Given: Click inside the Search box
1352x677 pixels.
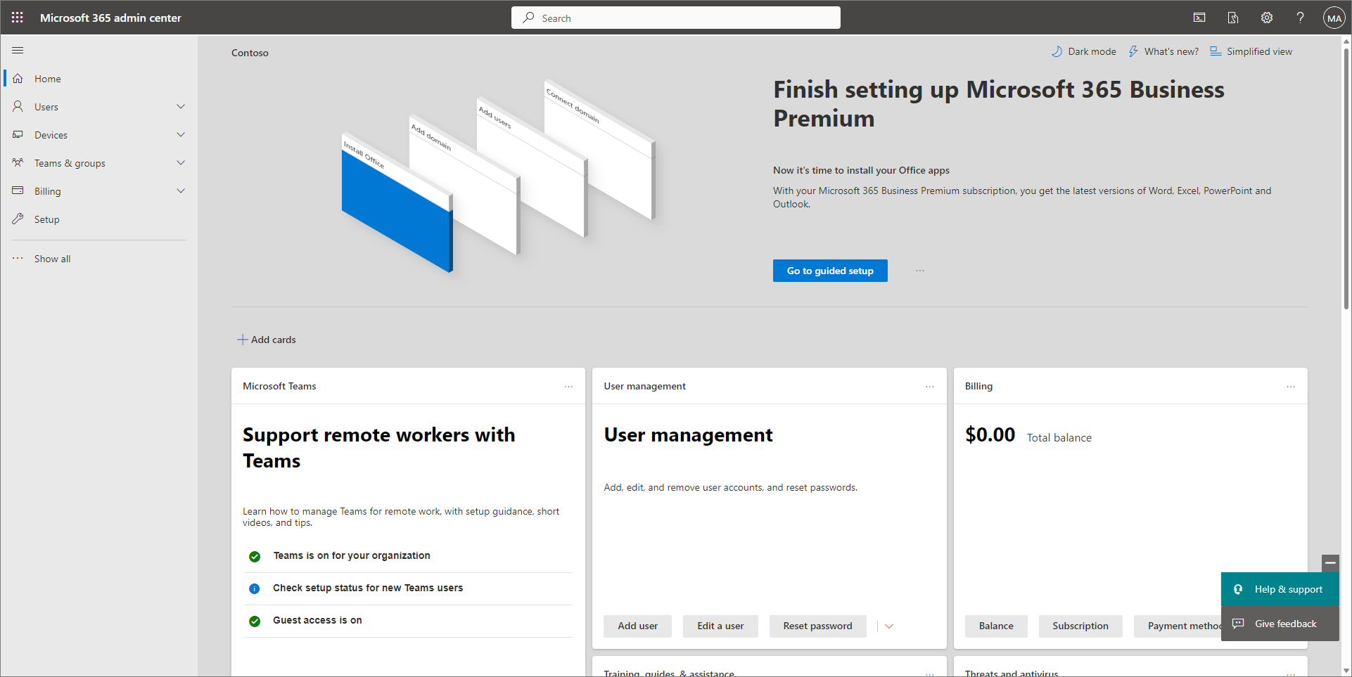Looking at the screenshot, I should (676, 18).
